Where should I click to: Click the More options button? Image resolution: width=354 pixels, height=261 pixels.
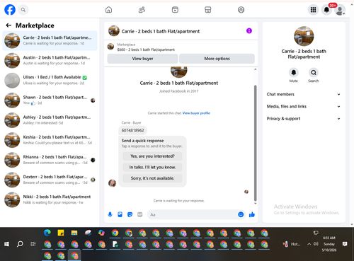click(x=217, y=59)
